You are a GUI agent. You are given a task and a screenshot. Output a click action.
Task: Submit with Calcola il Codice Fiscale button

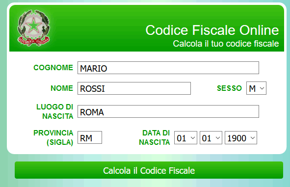149,170
